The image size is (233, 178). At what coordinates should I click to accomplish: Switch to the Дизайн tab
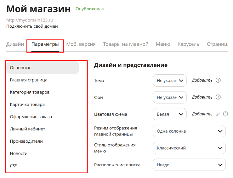point(15,44)
